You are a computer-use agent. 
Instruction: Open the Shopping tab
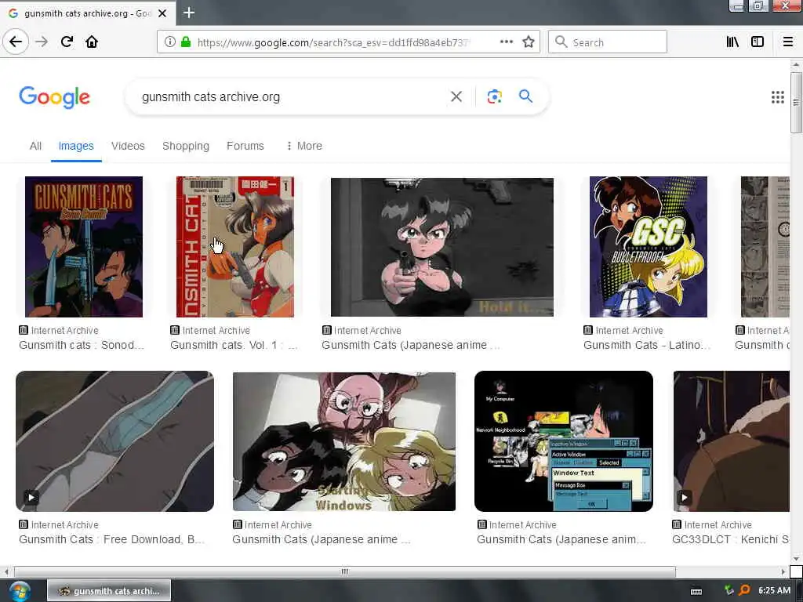(x=185, y=146)
